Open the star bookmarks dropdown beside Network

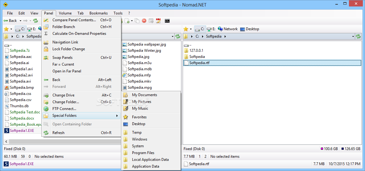tap(191, 29)
